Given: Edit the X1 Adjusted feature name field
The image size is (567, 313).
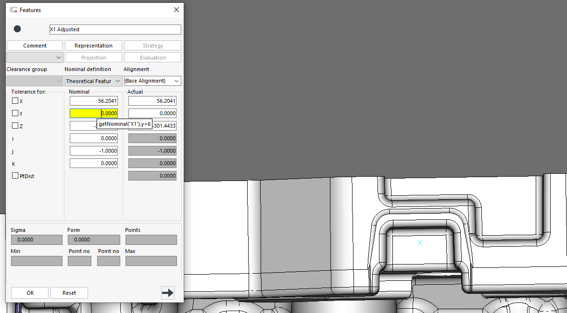Looking at the screenshot, I should point(115,29).
